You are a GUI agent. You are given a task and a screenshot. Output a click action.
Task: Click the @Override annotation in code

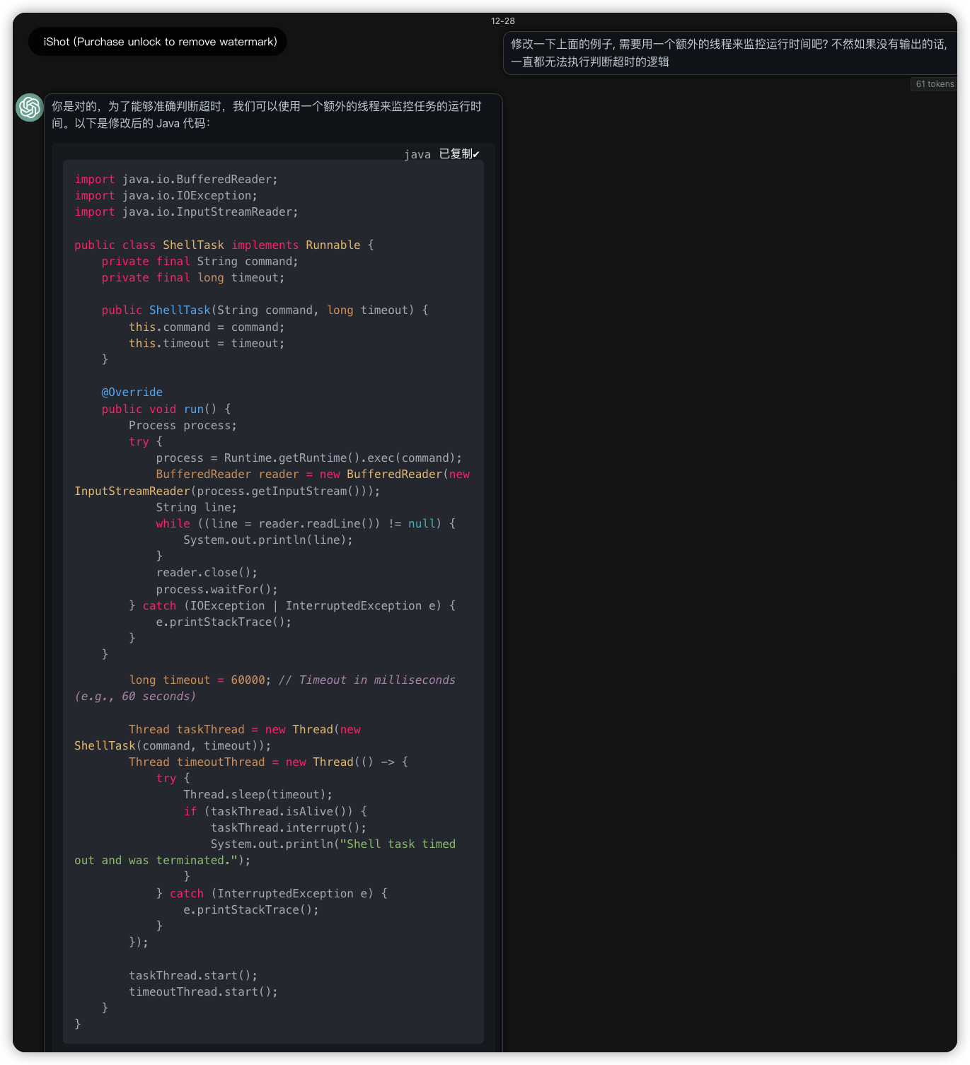[132, 392]
